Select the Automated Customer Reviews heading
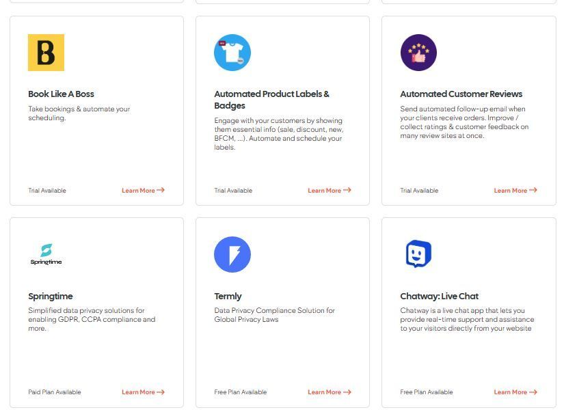Screen dimensions: 564x412 pos(461,94)
